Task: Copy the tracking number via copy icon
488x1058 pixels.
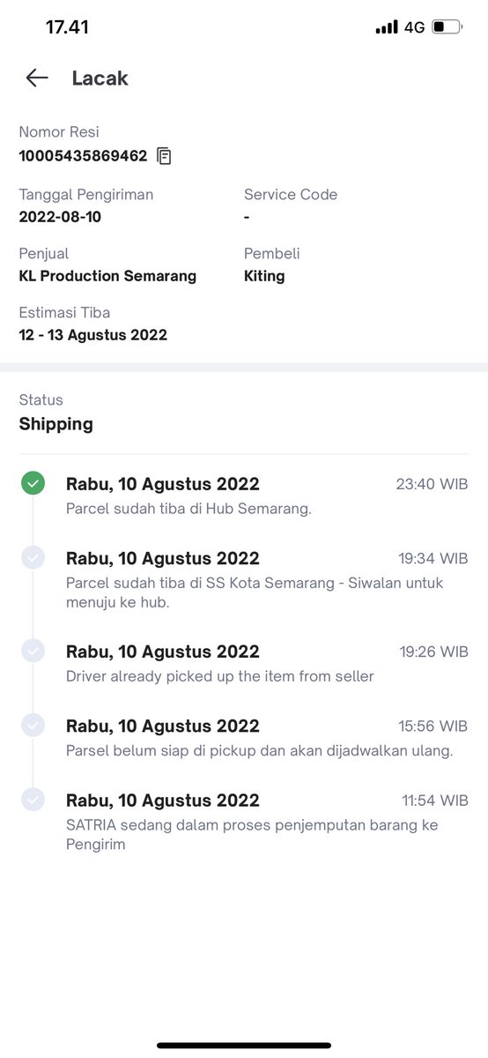Action: [164, 156]
